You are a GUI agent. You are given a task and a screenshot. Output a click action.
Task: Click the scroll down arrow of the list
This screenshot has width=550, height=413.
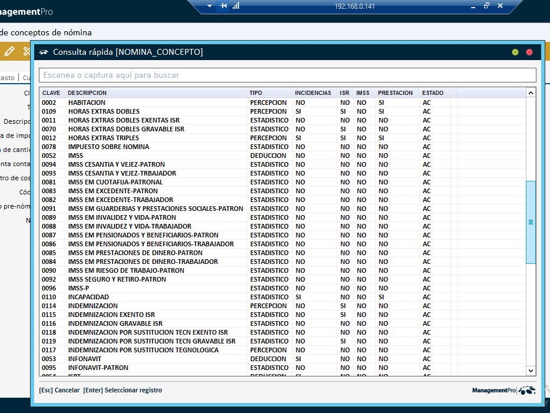tap(531, 370)
